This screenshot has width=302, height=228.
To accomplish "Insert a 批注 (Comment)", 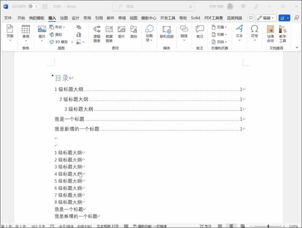I will tap(200, 32).
